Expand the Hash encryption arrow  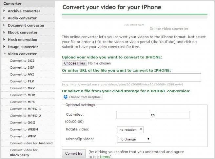click(4, 39)
